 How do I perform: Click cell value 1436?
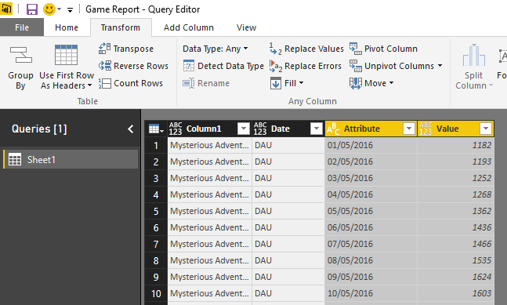click(455, 227)
